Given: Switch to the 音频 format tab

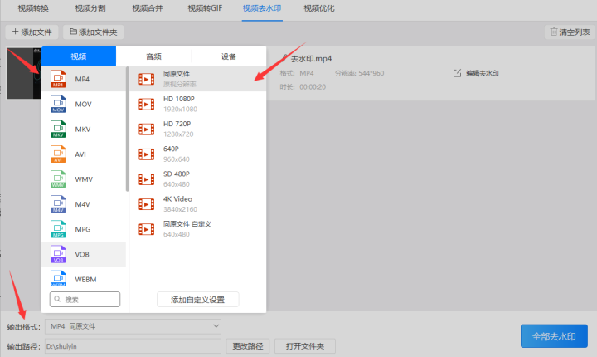Looking at the screenshot, I should click(x=153, y=56).
